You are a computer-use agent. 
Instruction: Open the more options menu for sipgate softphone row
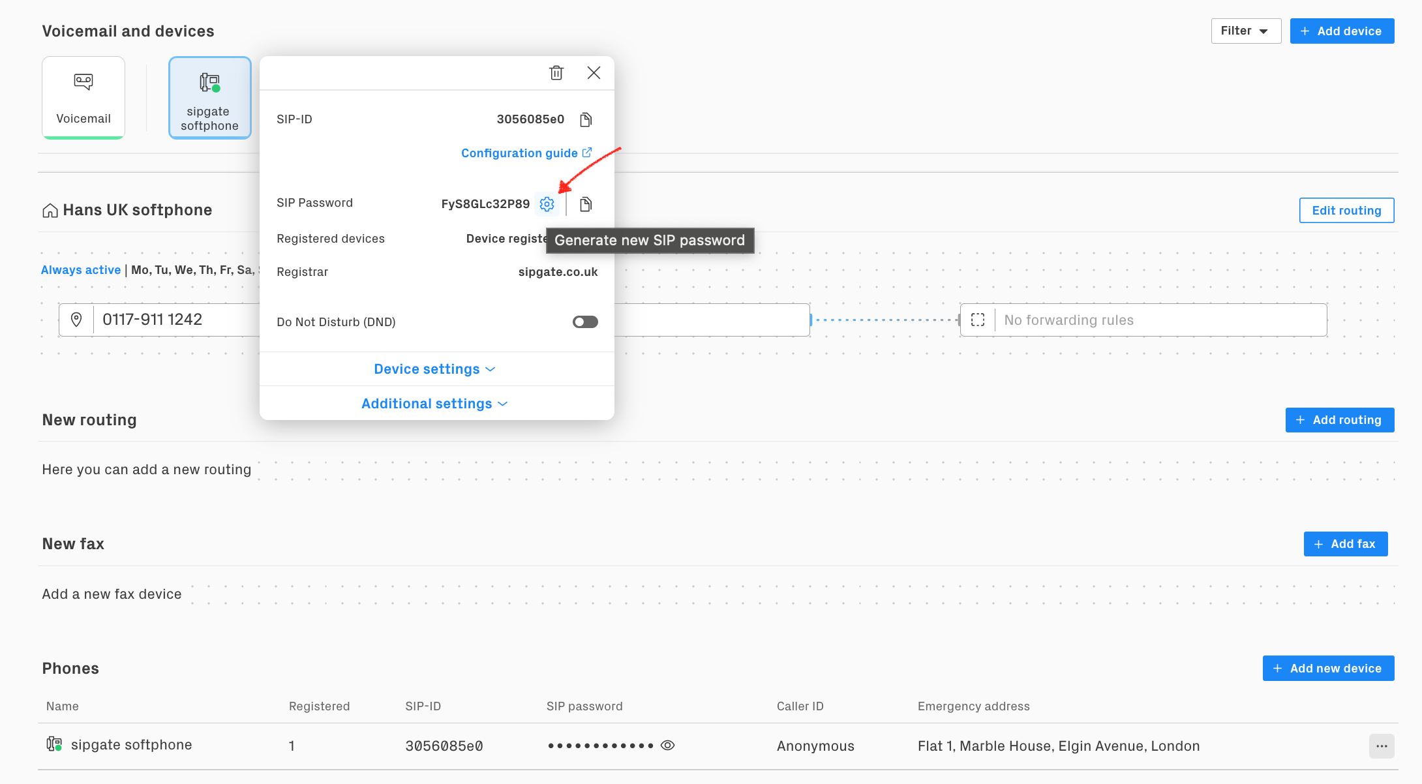point(1382,746)
